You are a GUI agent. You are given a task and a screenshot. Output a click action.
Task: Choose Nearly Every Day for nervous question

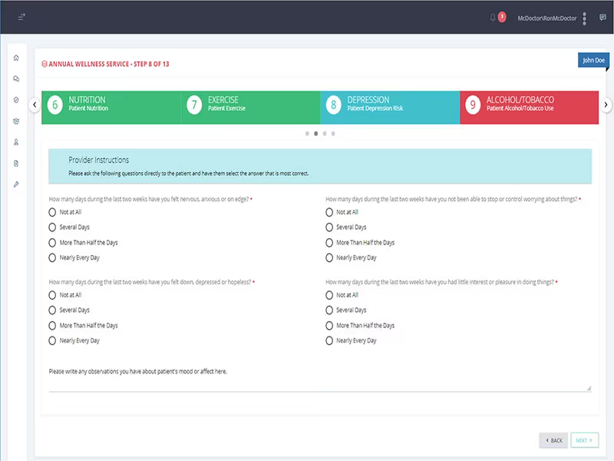click(52, 257)
